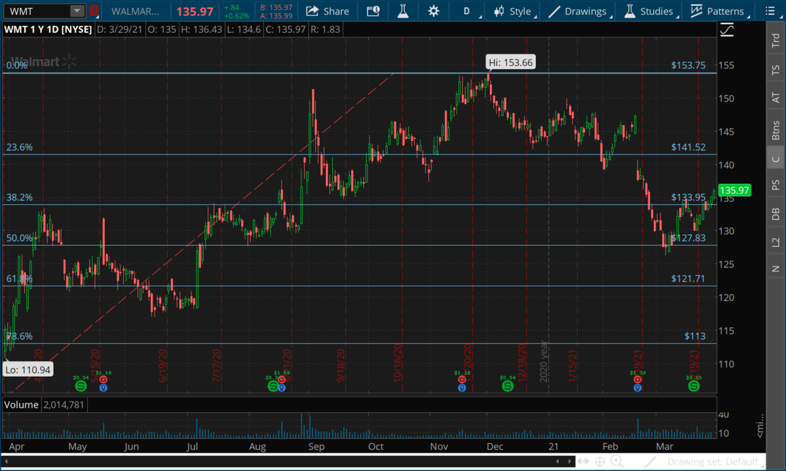
Task: Click the zoom magnifier icon below the chart
Action: 617,462
